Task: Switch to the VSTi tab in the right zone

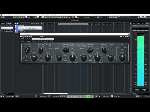Action: pyautogui.click(x=134, y=23)
